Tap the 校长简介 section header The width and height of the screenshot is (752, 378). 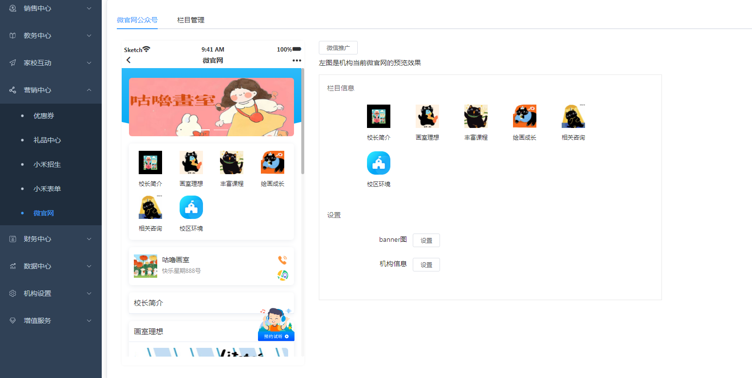211,303
